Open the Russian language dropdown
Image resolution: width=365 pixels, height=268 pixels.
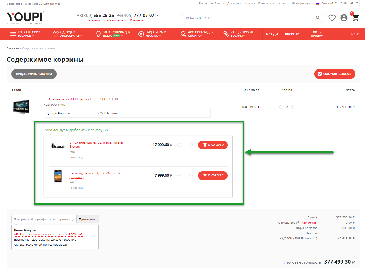pyautogui.click(x=326, y=3)
